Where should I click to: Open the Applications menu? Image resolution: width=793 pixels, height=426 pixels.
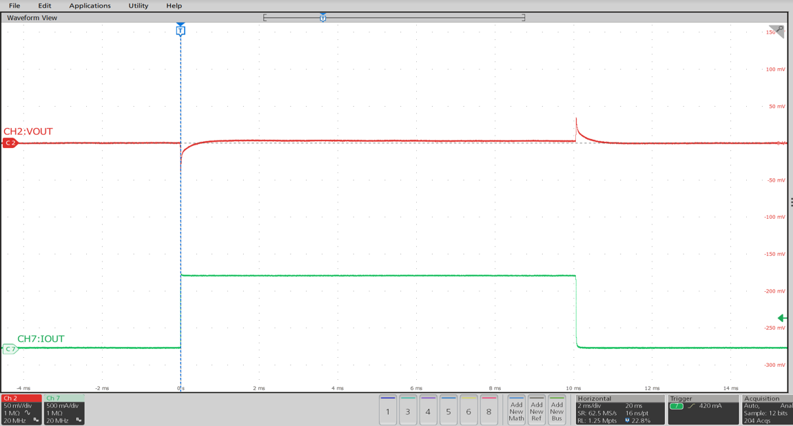point(90,6)
